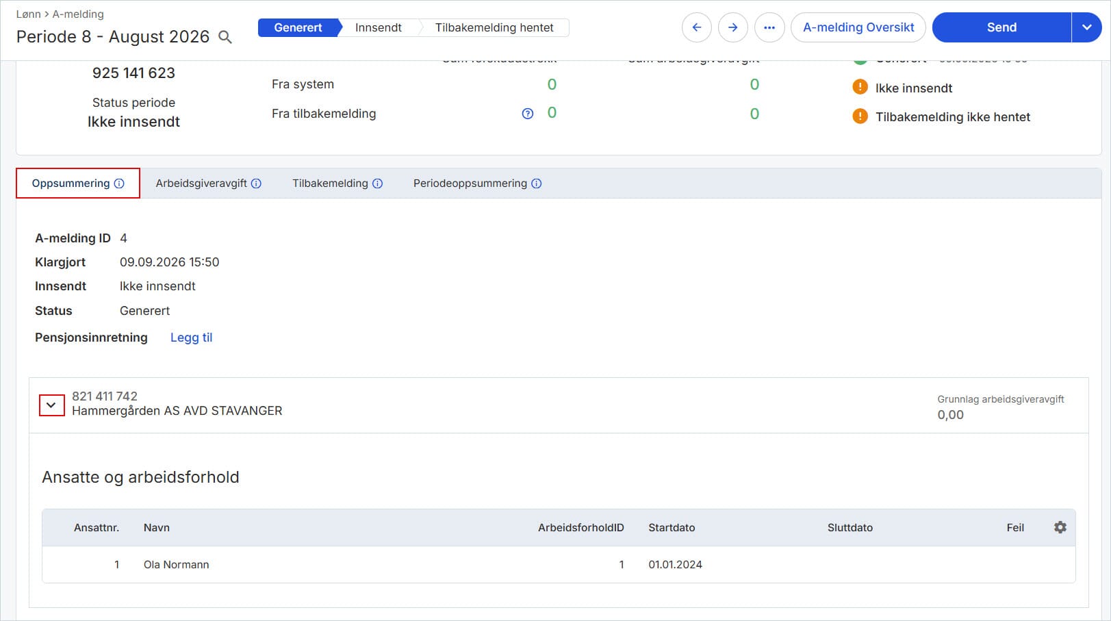This screenshot has width=1111, height=621.
Task: Click info icon next to Tilbakemelding tab
Action: click(x=377, y=183)
